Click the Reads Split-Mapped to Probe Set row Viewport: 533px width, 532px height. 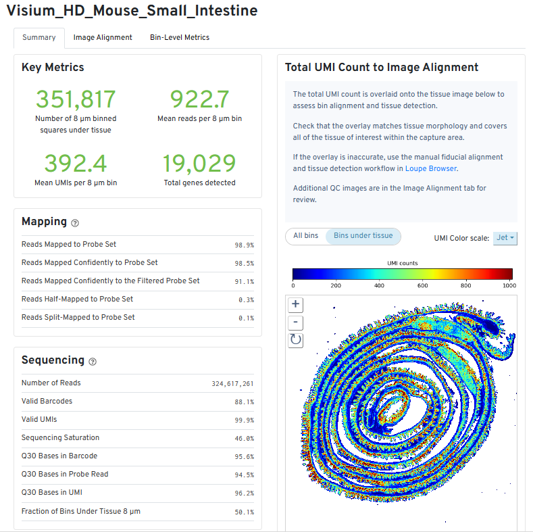138,318
